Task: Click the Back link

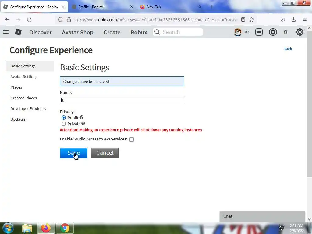Action: coord(288,49)
